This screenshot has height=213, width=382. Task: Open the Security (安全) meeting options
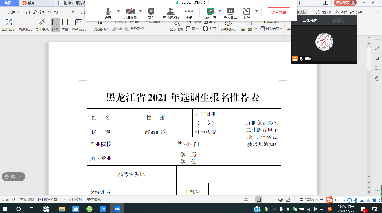pyautogui.click(x=151, y=13)
